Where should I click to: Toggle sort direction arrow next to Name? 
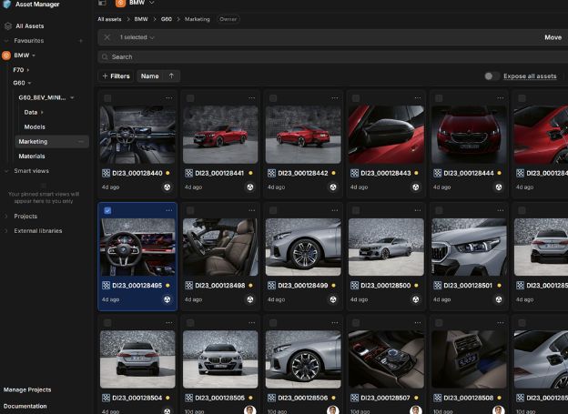click(171, 76)
